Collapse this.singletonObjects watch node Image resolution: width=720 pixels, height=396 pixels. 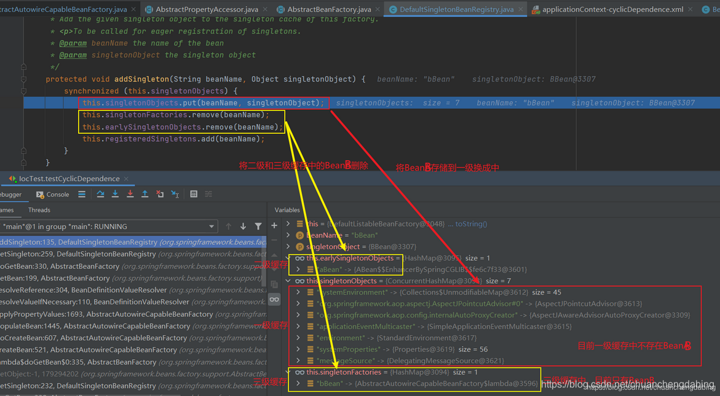(288, 281)
